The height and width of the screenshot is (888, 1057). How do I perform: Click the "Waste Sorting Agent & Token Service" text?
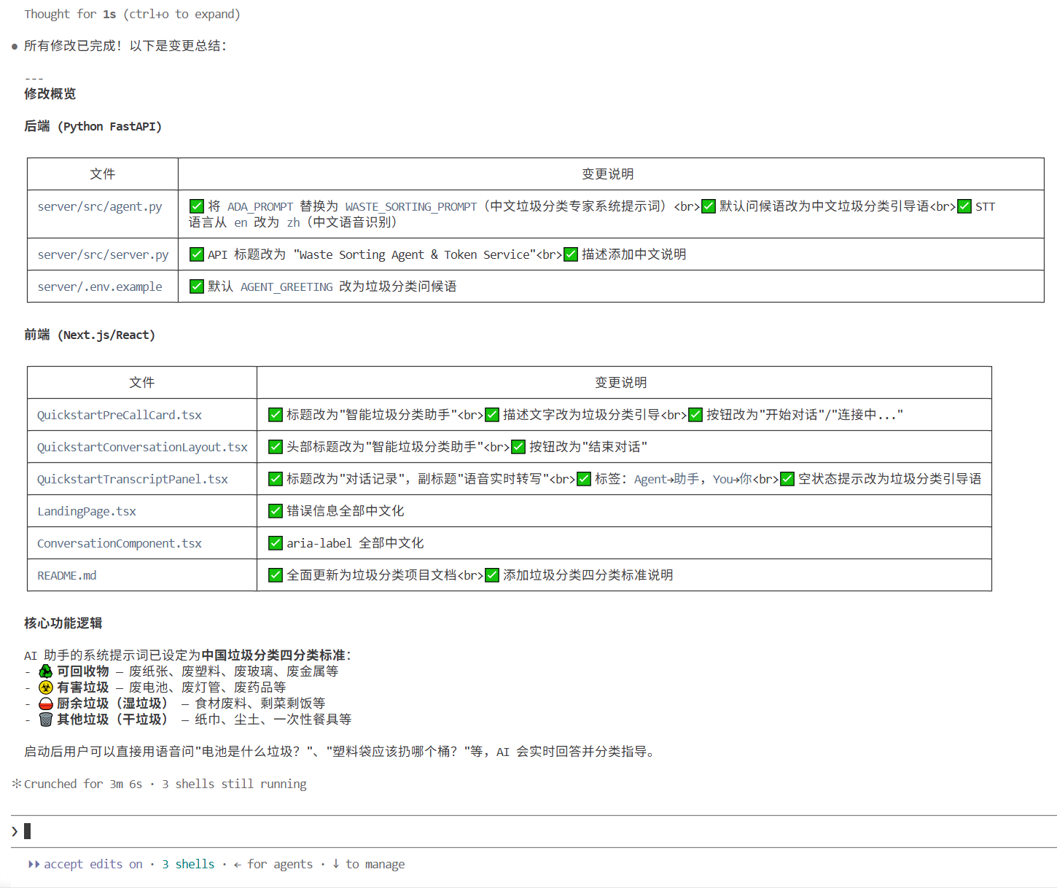[x=415, y=254]
